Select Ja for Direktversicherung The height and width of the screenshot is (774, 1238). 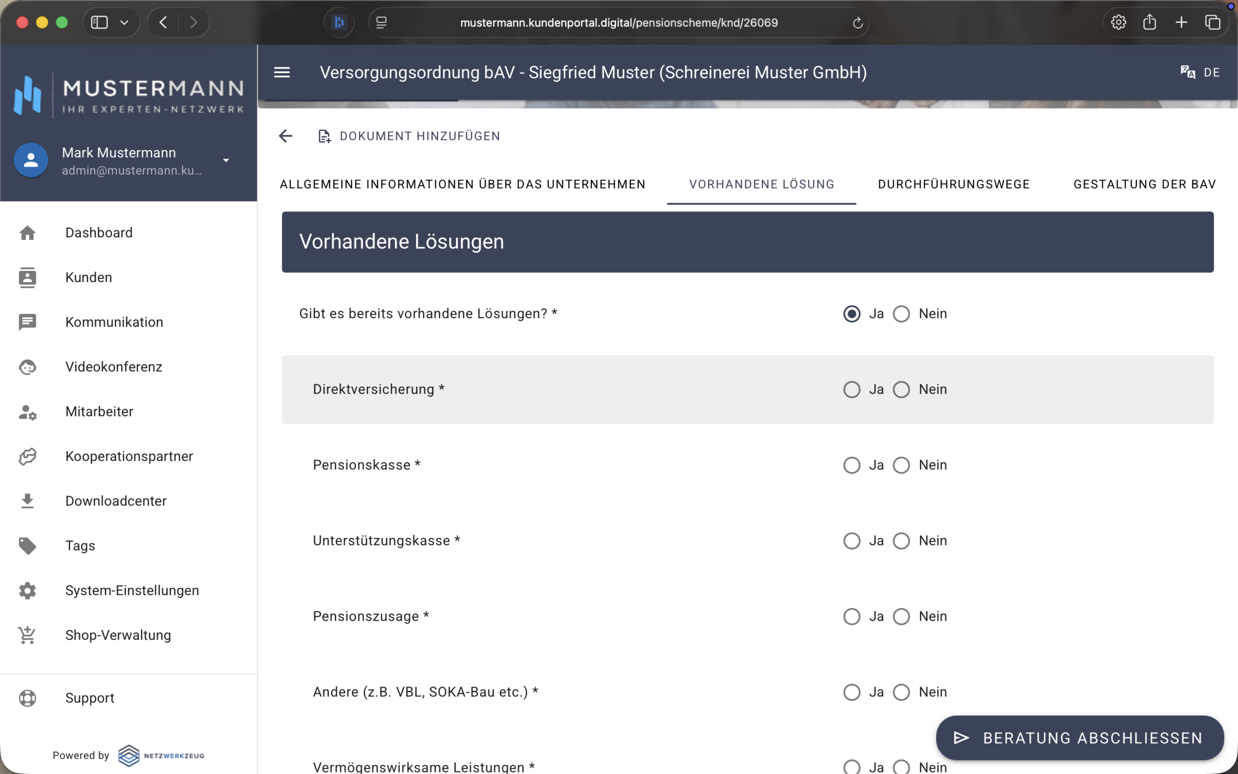(852, 389)
